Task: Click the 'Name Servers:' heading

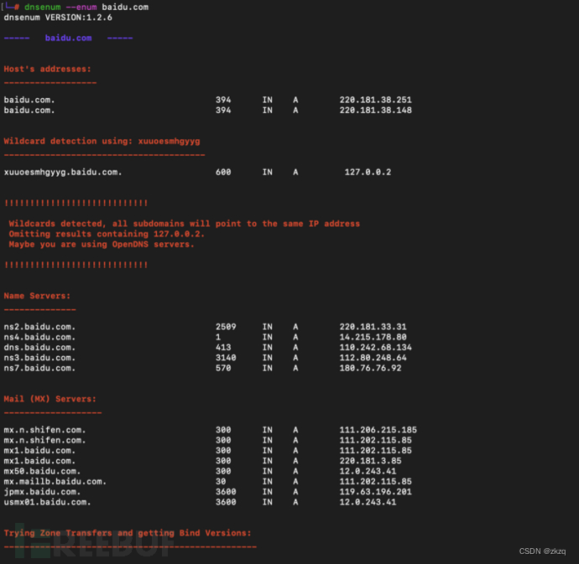Action: pyautogui.click(x=37, y=296)
